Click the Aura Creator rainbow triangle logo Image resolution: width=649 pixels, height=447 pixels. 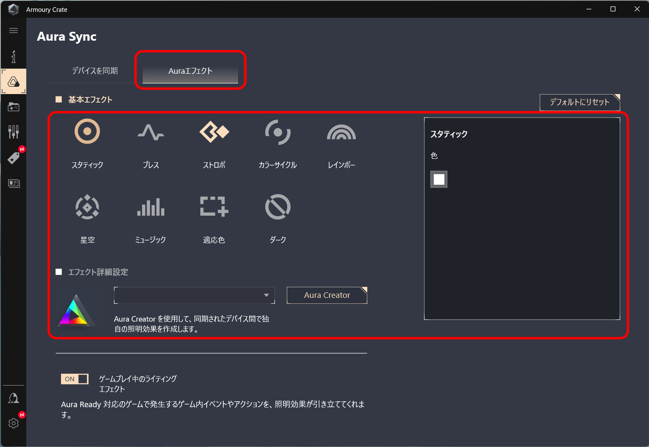[76, 311]
